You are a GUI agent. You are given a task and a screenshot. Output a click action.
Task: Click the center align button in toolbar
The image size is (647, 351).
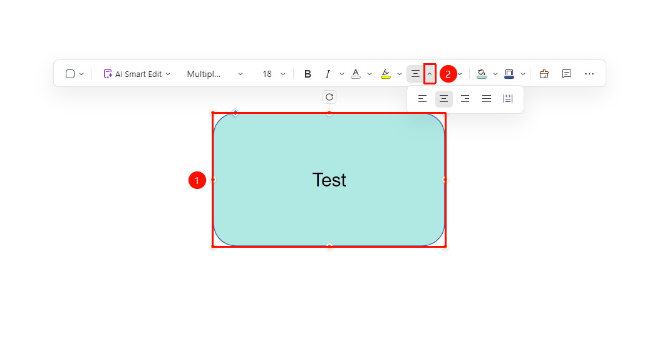coord(415,74)
